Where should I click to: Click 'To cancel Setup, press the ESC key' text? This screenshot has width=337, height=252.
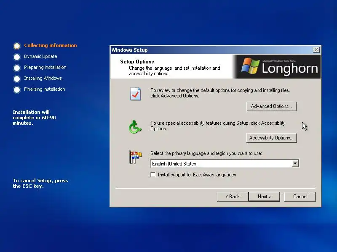pyautogui.click(x=40, y=183)
